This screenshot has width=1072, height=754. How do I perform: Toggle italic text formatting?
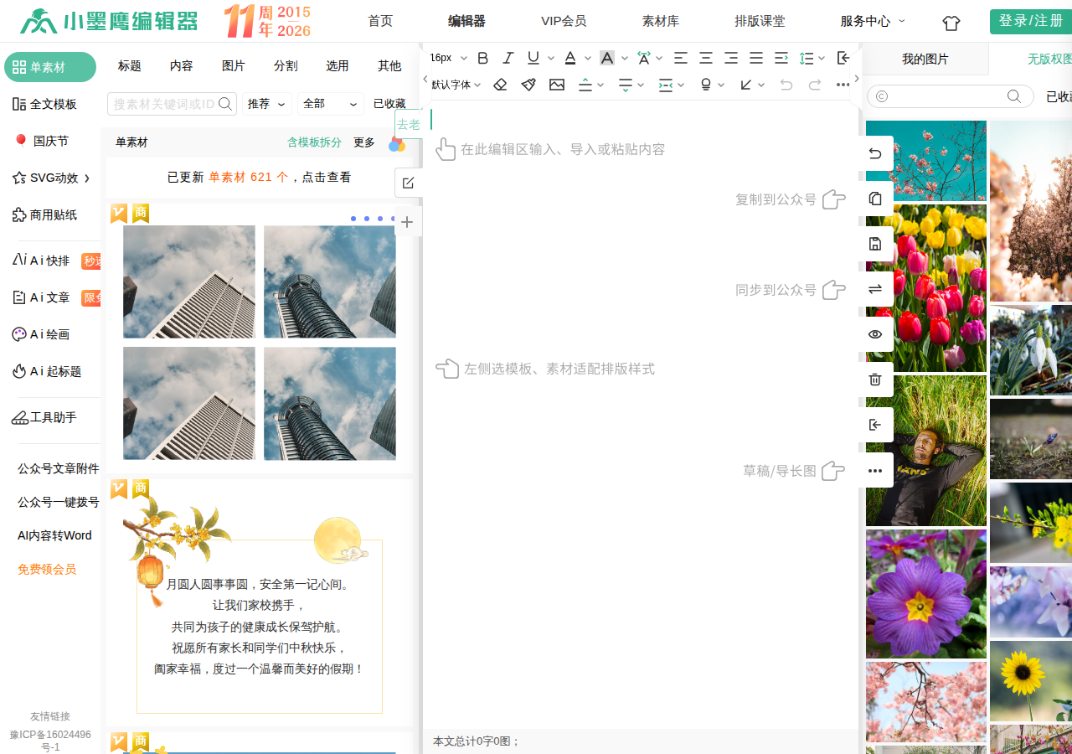[508, 58]
